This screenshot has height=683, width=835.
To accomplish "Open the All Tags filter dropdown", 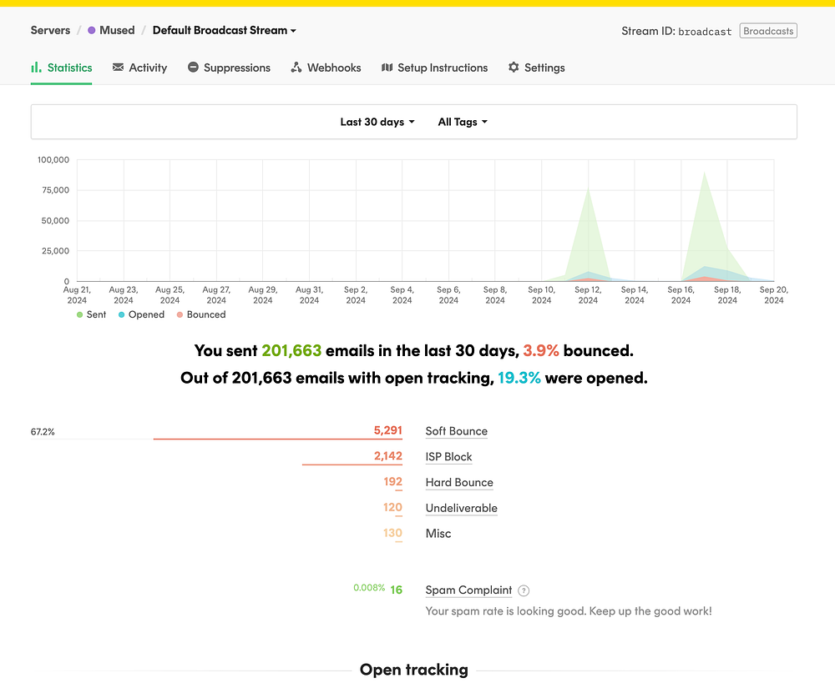I will click(463, 122).
